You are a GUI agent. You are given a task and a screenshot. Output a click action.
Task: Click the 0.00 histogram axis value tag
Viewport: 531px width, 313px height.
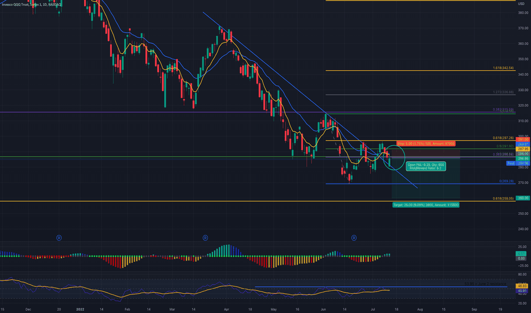tap(521, 258)
